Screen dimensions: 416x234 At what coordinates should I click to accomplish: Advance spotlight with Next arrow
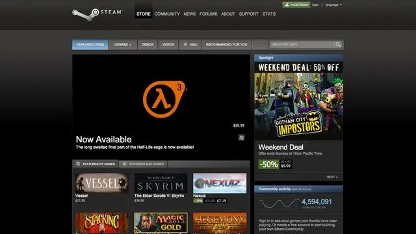(x=332, y=177)
